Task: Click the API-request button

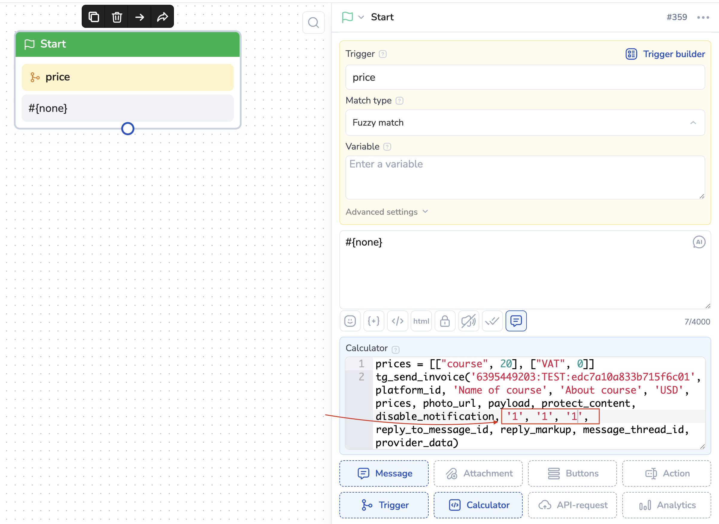Action: tap(572, 505)
